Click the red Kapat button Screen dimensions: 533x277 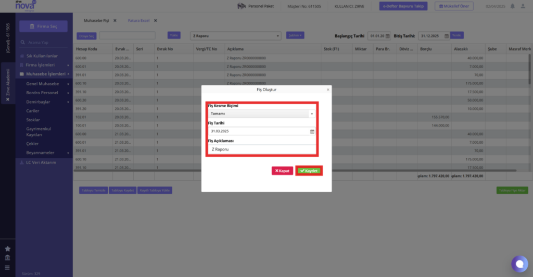tap(282, 171)
